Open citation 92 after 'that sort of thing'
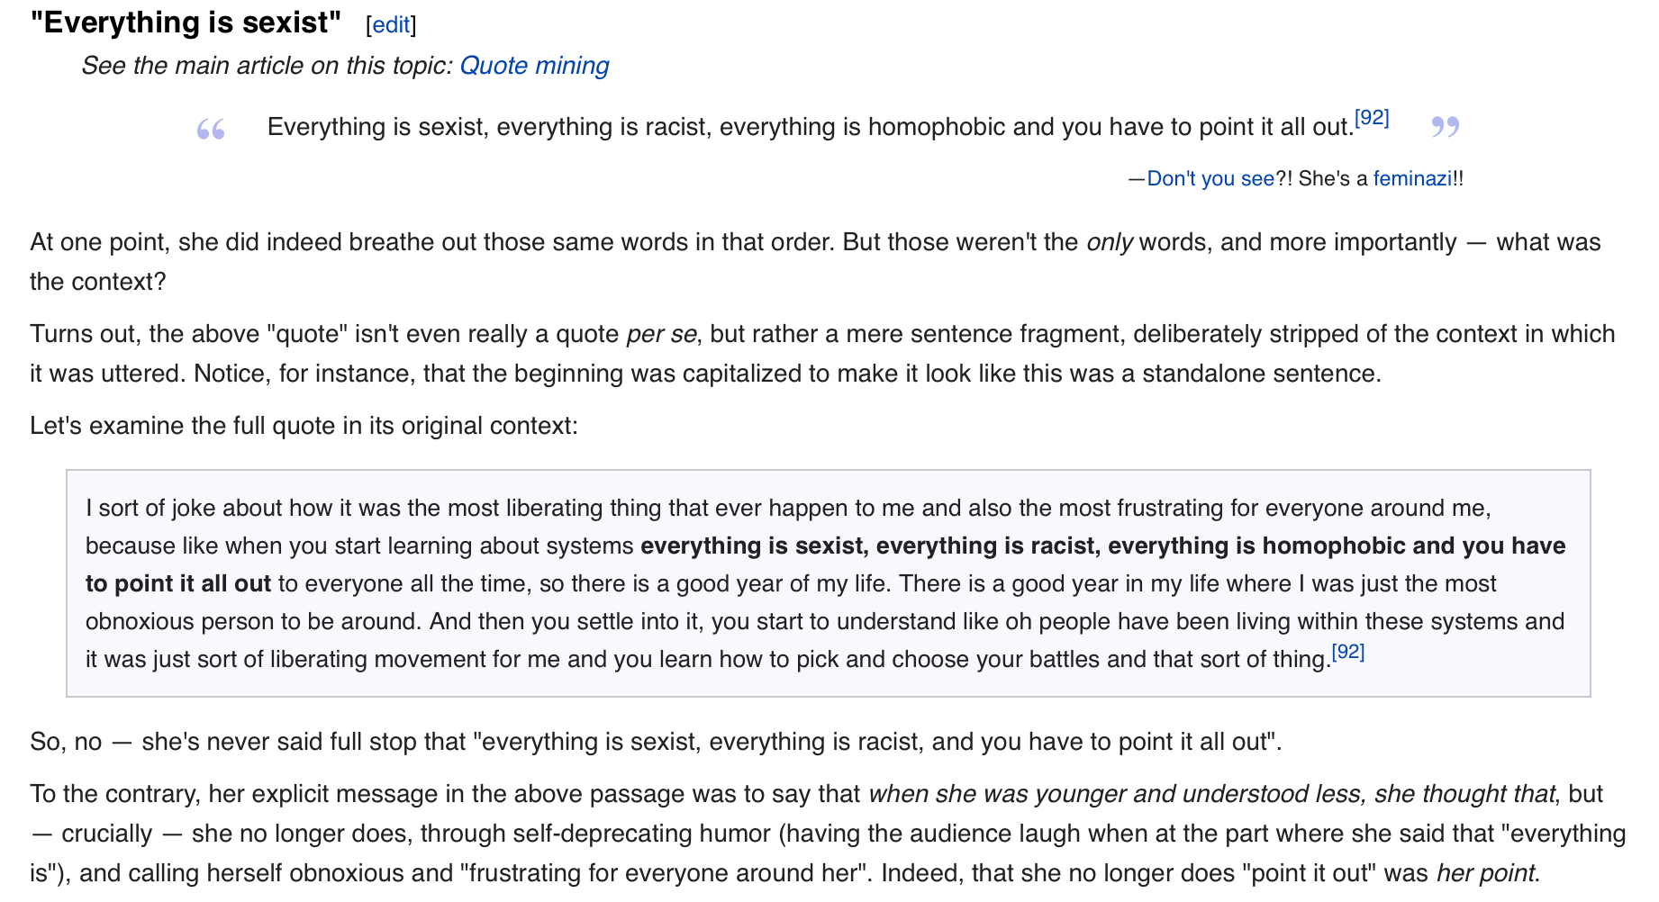 (1347, 652)
